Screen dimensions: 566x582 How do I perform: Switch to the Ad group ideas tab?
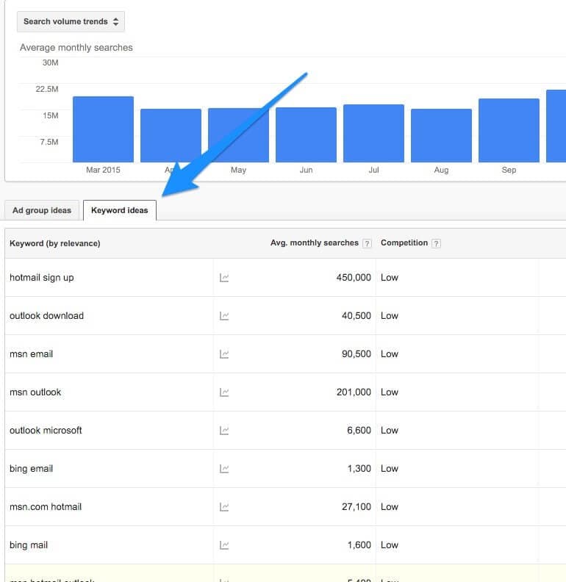click(x=42, y=210)
